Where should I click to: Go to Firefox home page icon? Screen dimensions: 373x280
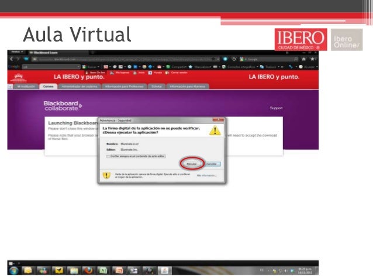(304, 59)
